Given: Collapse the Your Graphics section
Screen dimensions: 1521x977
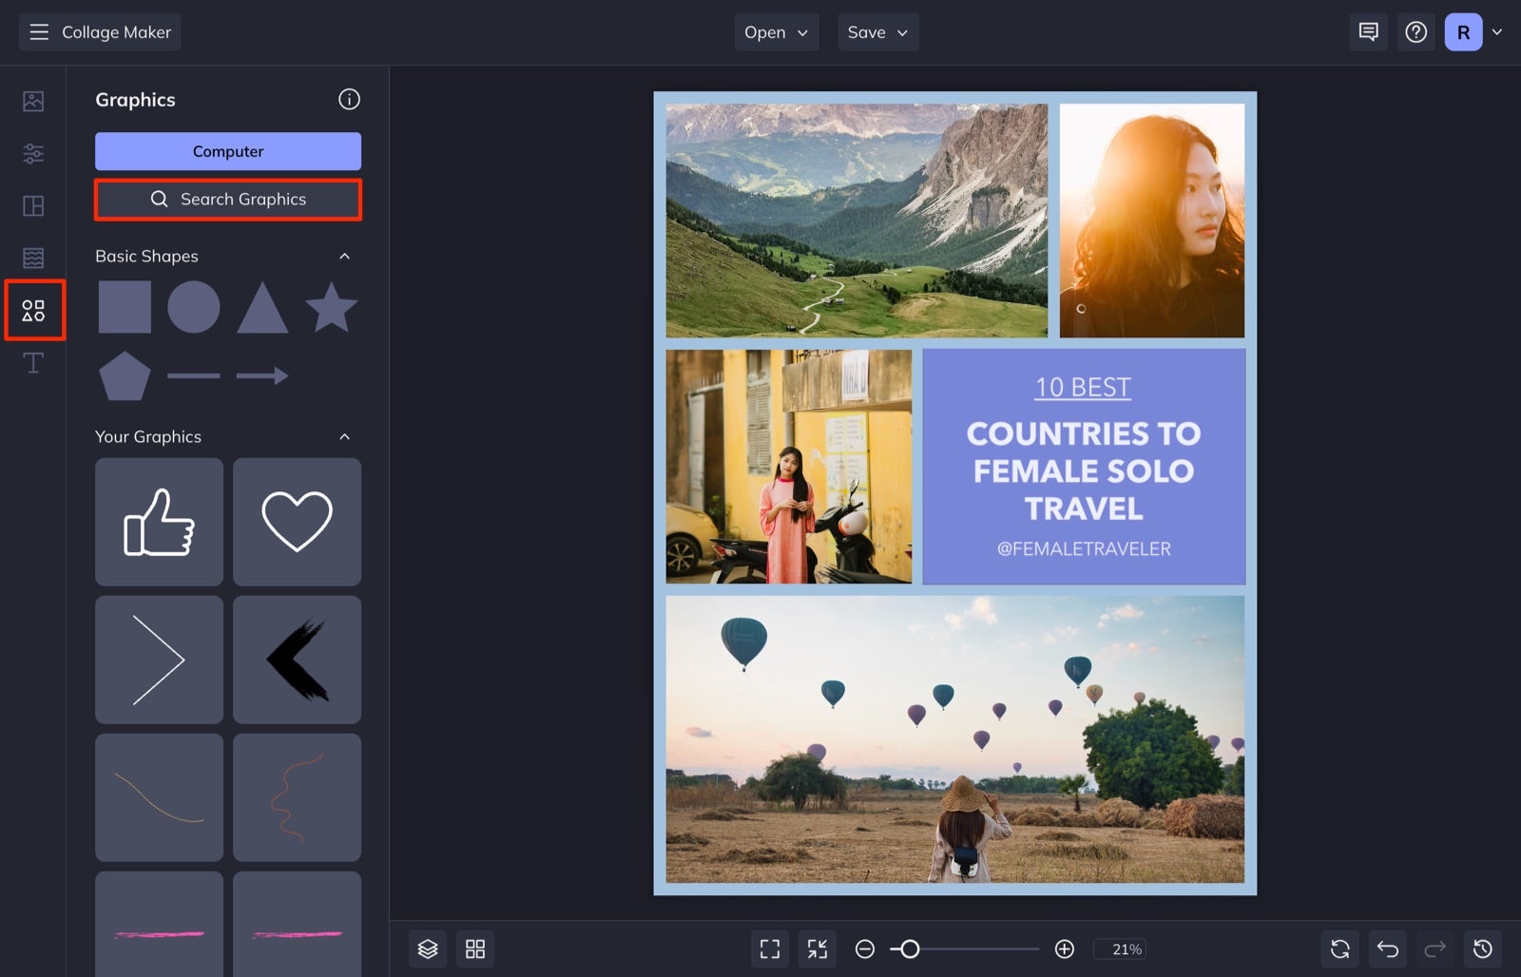Looking at the screenshot, I should 345,436.
